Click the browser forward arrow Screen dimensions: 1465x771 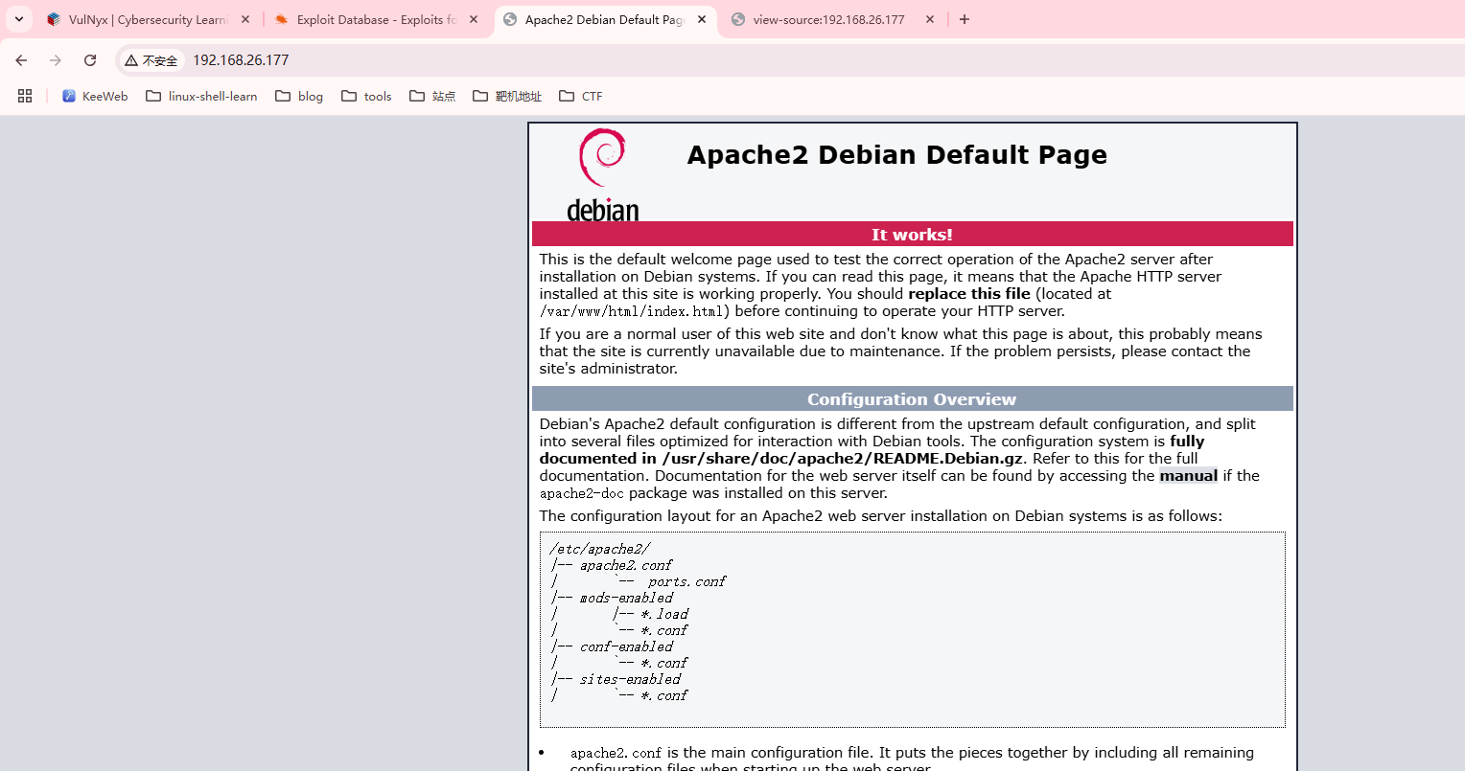[56, 60]
